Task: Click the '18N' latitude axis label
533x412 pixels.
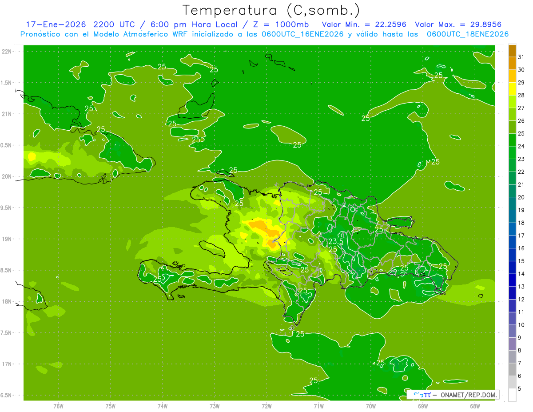Action: coord(7,301)
